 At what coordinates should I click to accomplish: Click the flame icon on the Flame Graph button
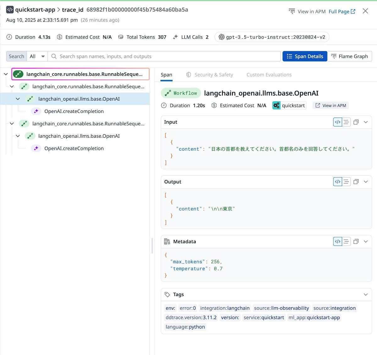click(x=335, y=56)
